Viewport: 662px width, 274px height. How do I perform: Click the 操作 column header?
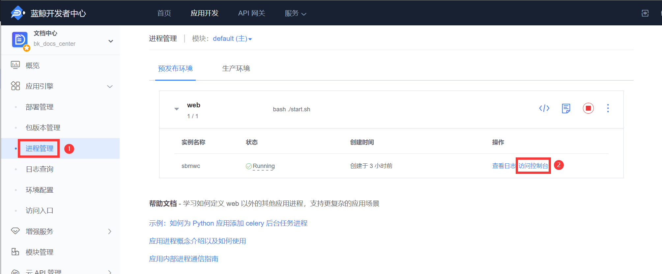point(498,142)
